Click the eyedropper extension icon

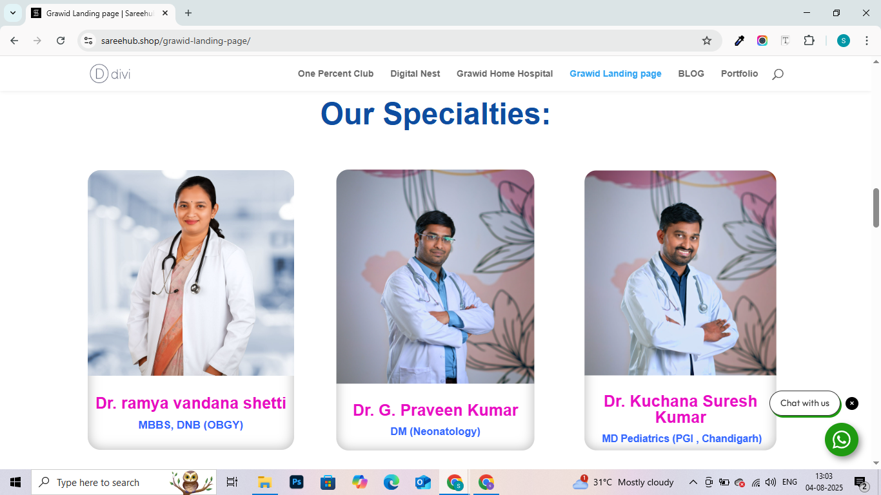[x=740, y=41]
